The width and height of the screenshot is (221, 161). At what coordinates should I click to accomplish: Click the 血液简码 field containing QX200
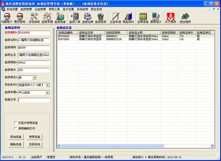(x=34, y=48)
